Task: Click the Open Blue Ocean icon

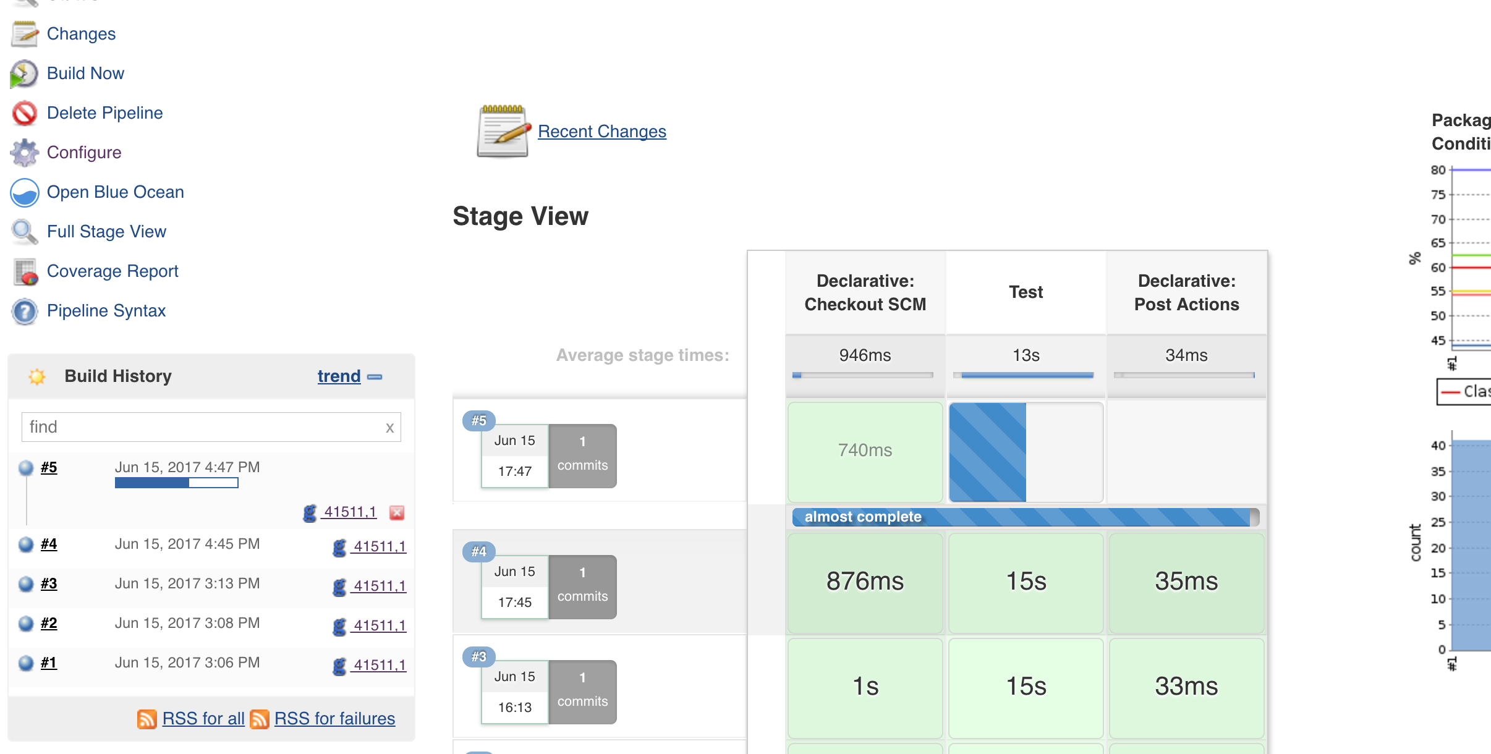Action: (x=24, y=192)
